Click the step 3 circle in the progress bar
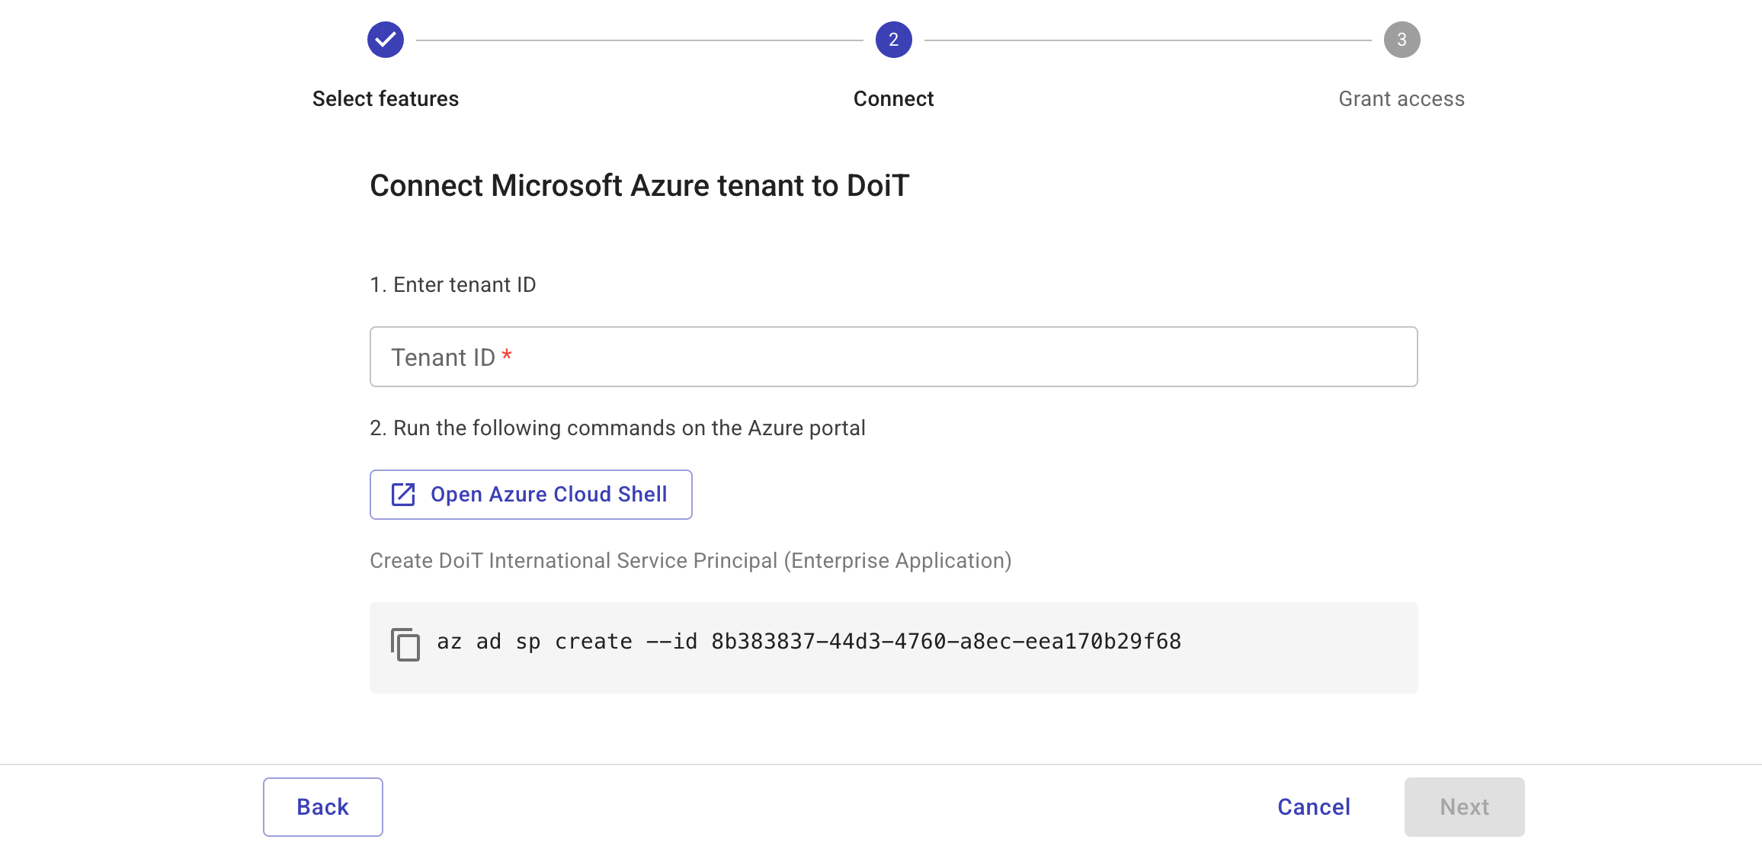 1401,40
